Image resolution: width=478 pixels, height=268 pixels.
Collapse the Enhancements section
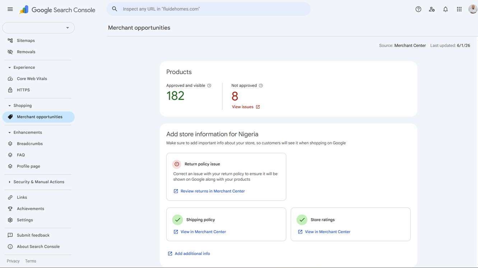[x=9, y=133]
